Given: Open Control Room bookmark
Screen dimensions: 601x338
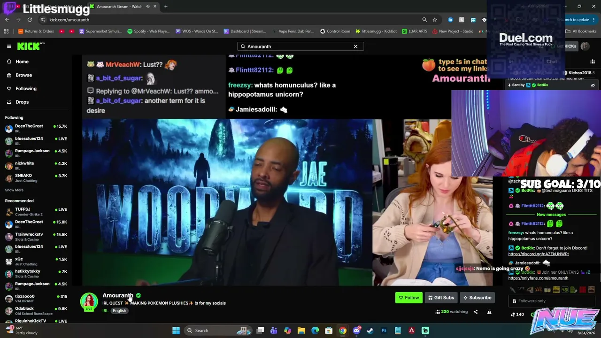Looking at the screenshot, I should click(335, 31).
